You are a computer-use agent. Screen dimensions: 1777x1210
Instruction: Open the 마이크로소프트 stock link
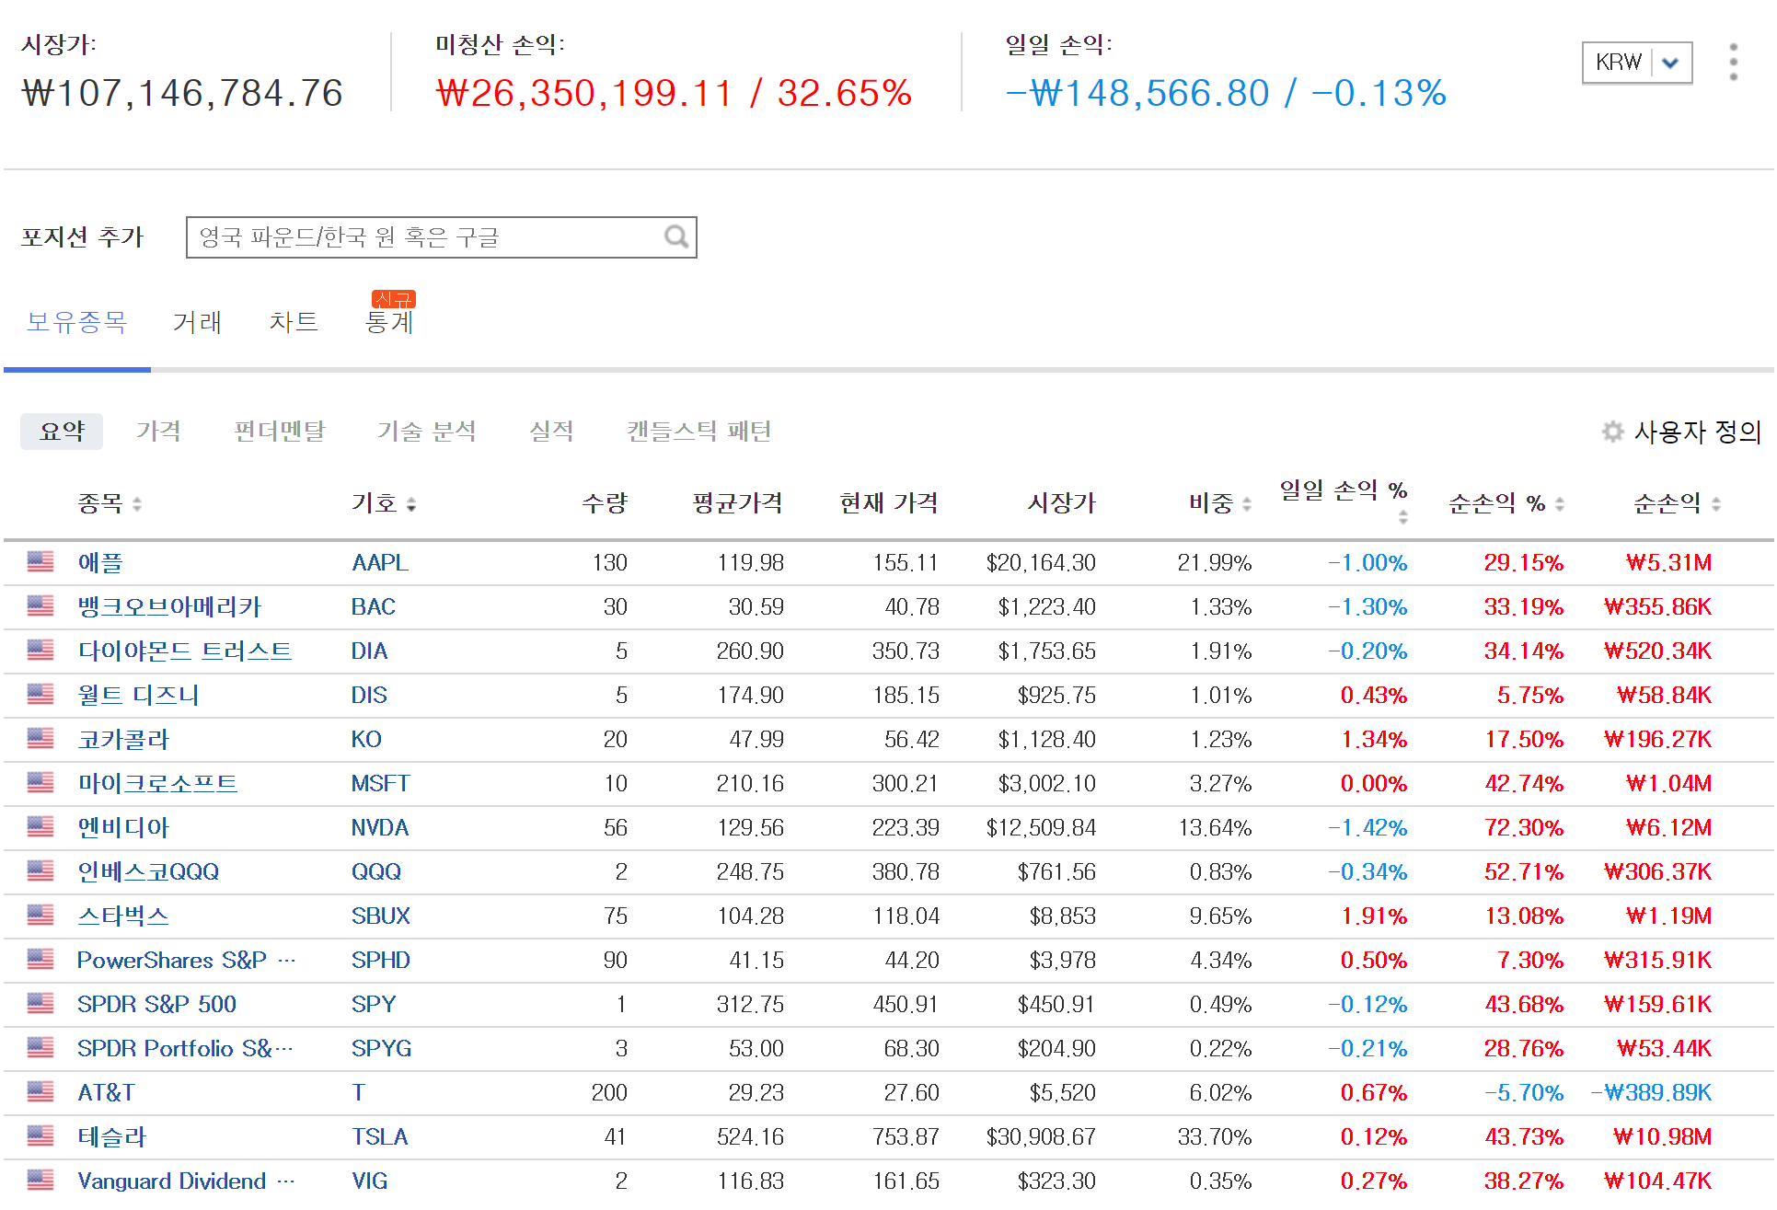click(157, 783)
